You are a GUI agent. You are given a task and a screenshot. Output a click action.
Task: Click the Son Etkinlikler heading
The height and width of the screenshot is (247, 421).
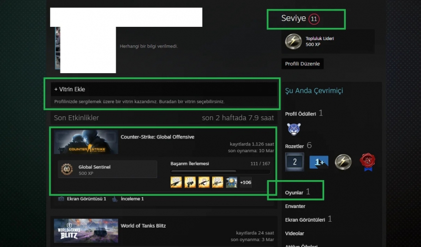(76, 118)
